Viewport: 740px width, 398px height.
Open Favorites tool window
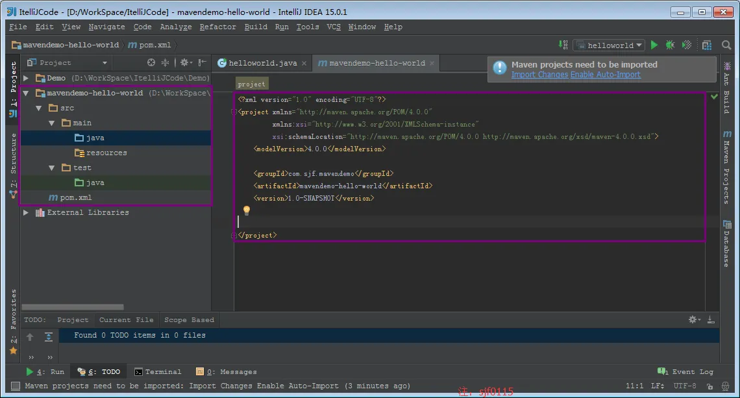tap(13, 321)
